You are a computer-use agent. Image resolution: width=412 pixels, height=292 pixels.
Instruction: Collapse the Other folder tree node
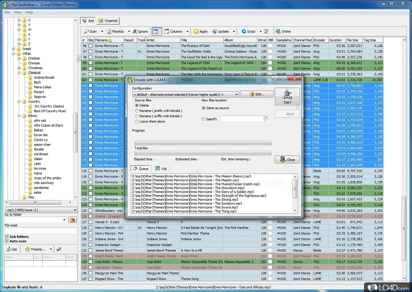point(14,54)
